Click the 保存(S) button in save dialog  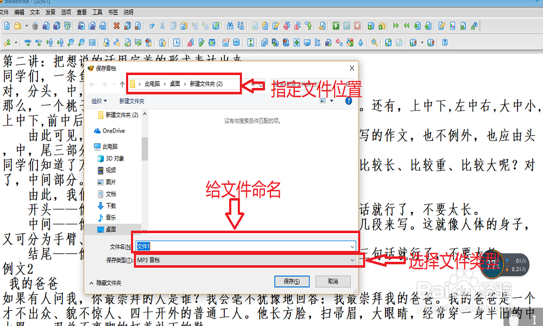coord(292,281)
